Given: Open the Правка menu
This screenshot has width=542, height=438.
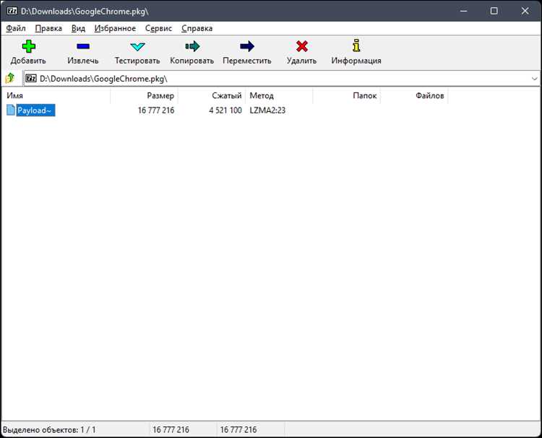Looking at the screenshot, I should click(x=48, y=28).
